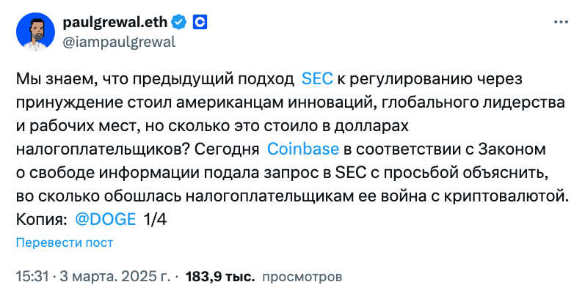The width and height of the screenshot is (585, 293).
Task: Follow the blue Coinbase link
Action: tap(303, 149)
